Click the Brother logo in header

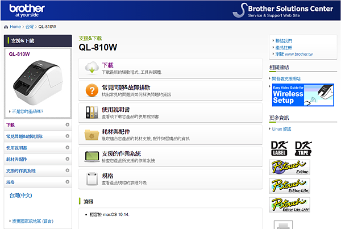click(27, 10)
